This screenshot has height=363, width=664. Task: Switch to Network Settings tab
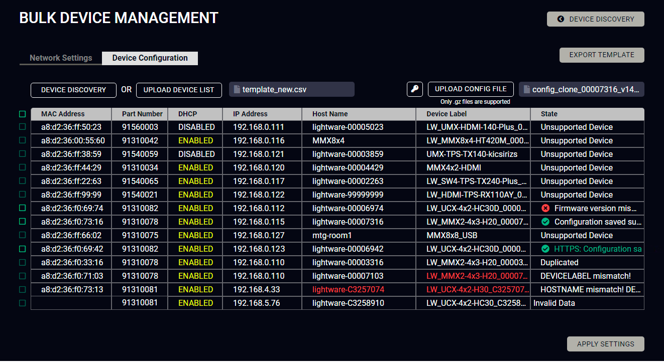(61, 58)
